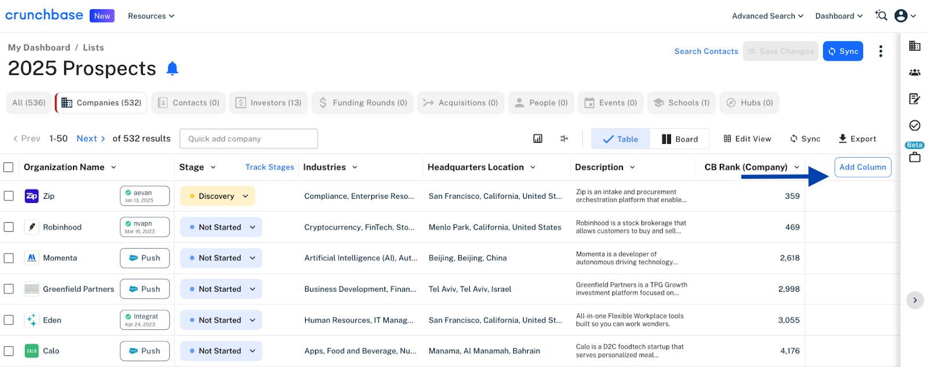Click the Add Column button
Viewport: 928px width, 367px height.
863,167
